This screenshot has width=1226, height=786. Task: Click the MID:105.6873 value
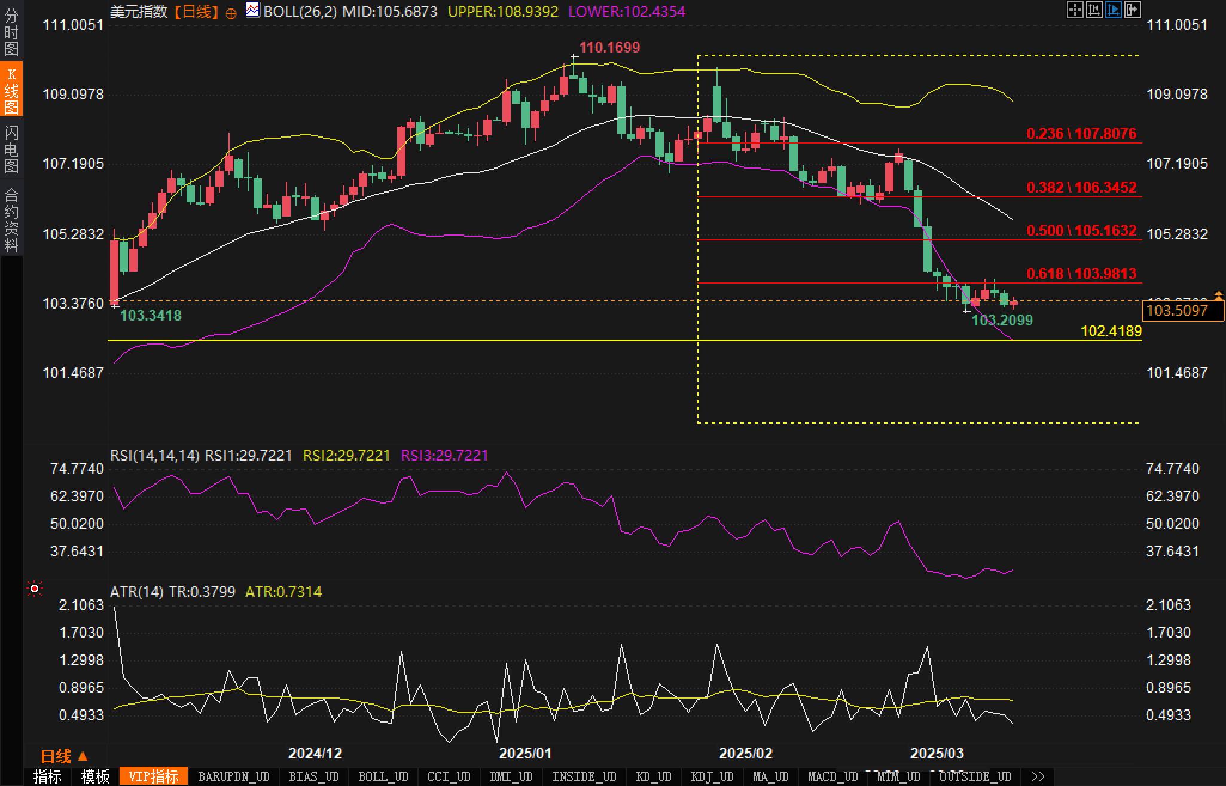[390, 11]
